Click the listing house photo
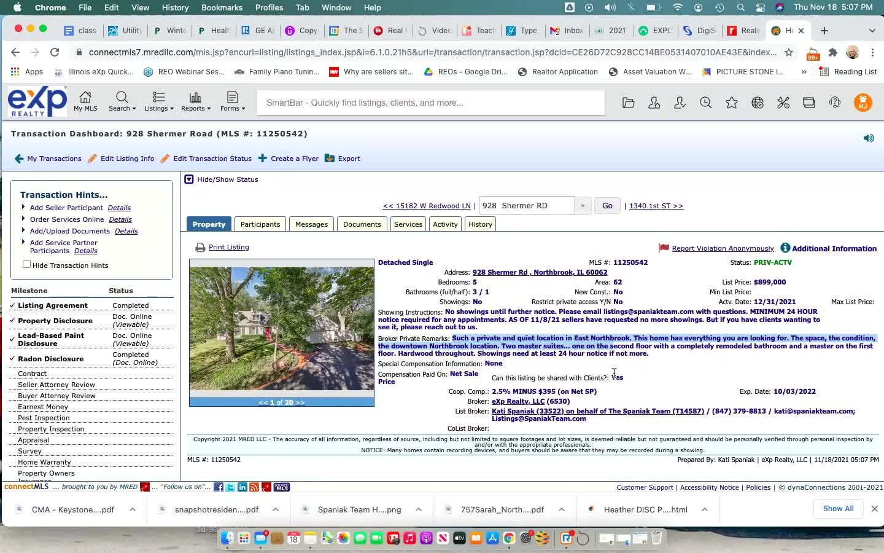Viewport: 884px width, 553px height. click(x=282, y=329)
